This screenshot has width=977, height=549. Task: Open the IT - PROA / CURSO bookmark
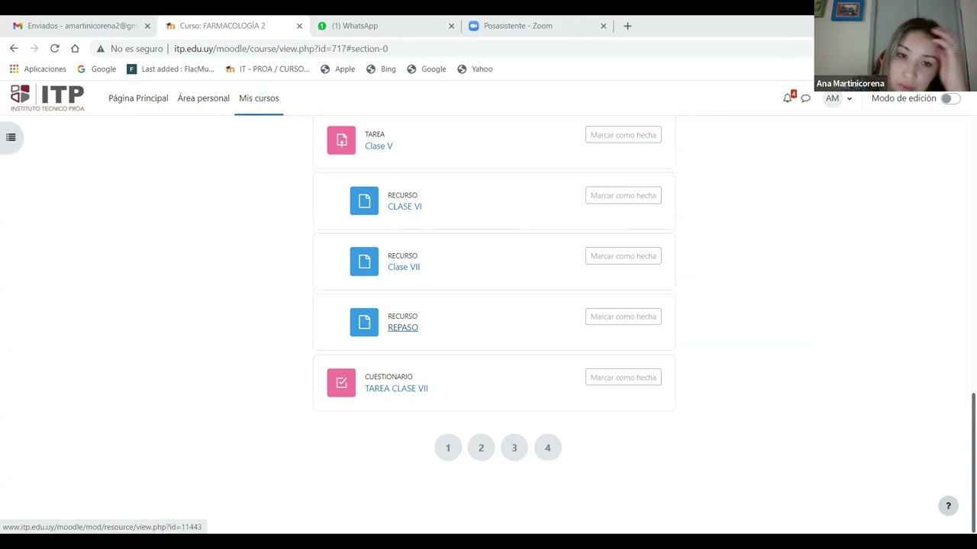tap(267, 69)
